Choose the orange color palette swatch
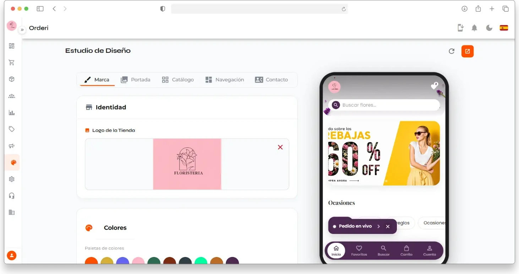 tap(91, 261)
